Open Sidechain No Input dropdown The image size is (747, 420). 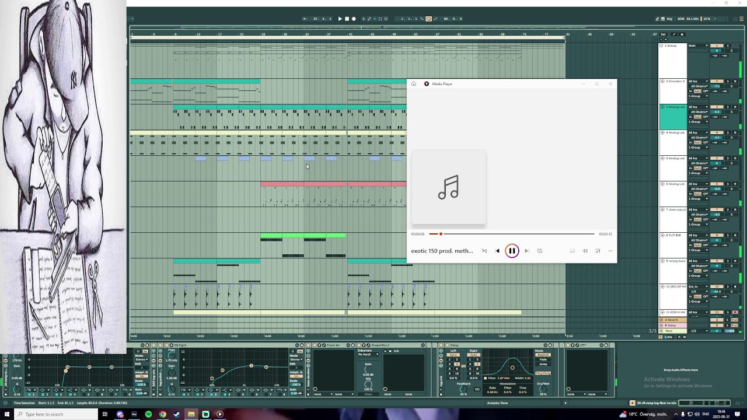coord(368,354)
